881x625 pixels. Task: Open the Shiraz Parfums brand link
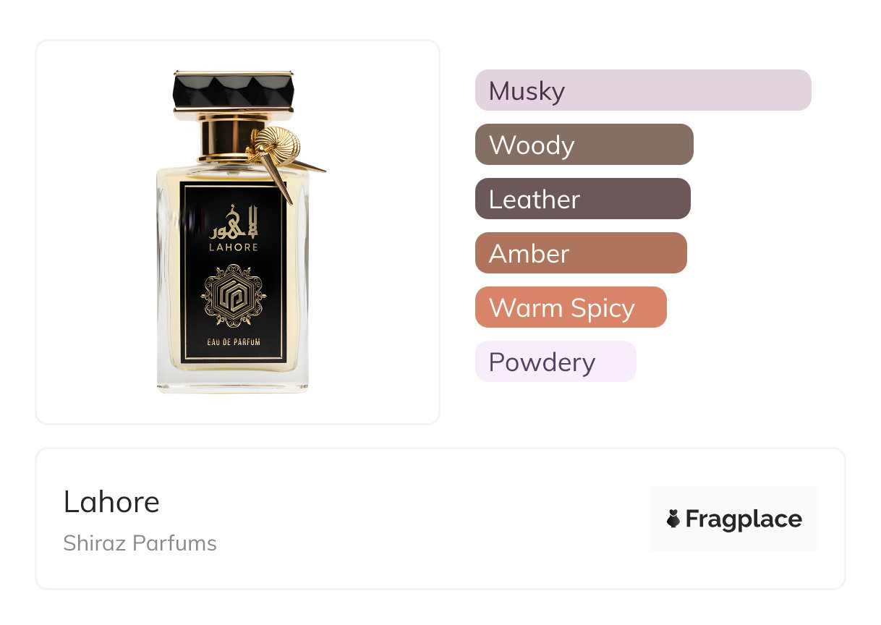[x=140, y=543]
